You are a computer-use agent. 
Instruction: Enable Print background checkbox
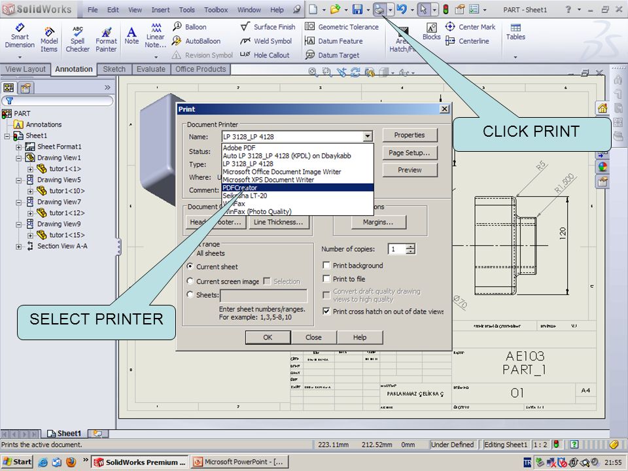click(326, 265)
